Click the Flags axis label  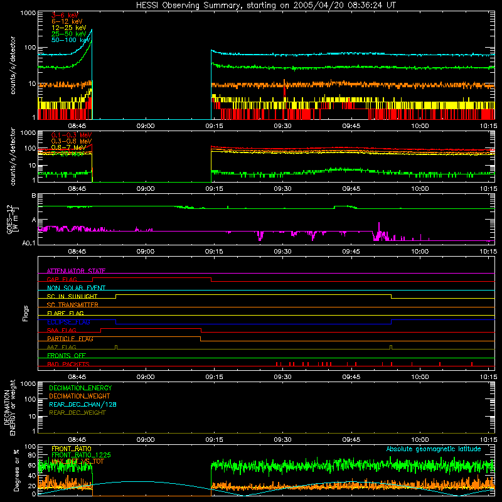[x=26, y=313]
